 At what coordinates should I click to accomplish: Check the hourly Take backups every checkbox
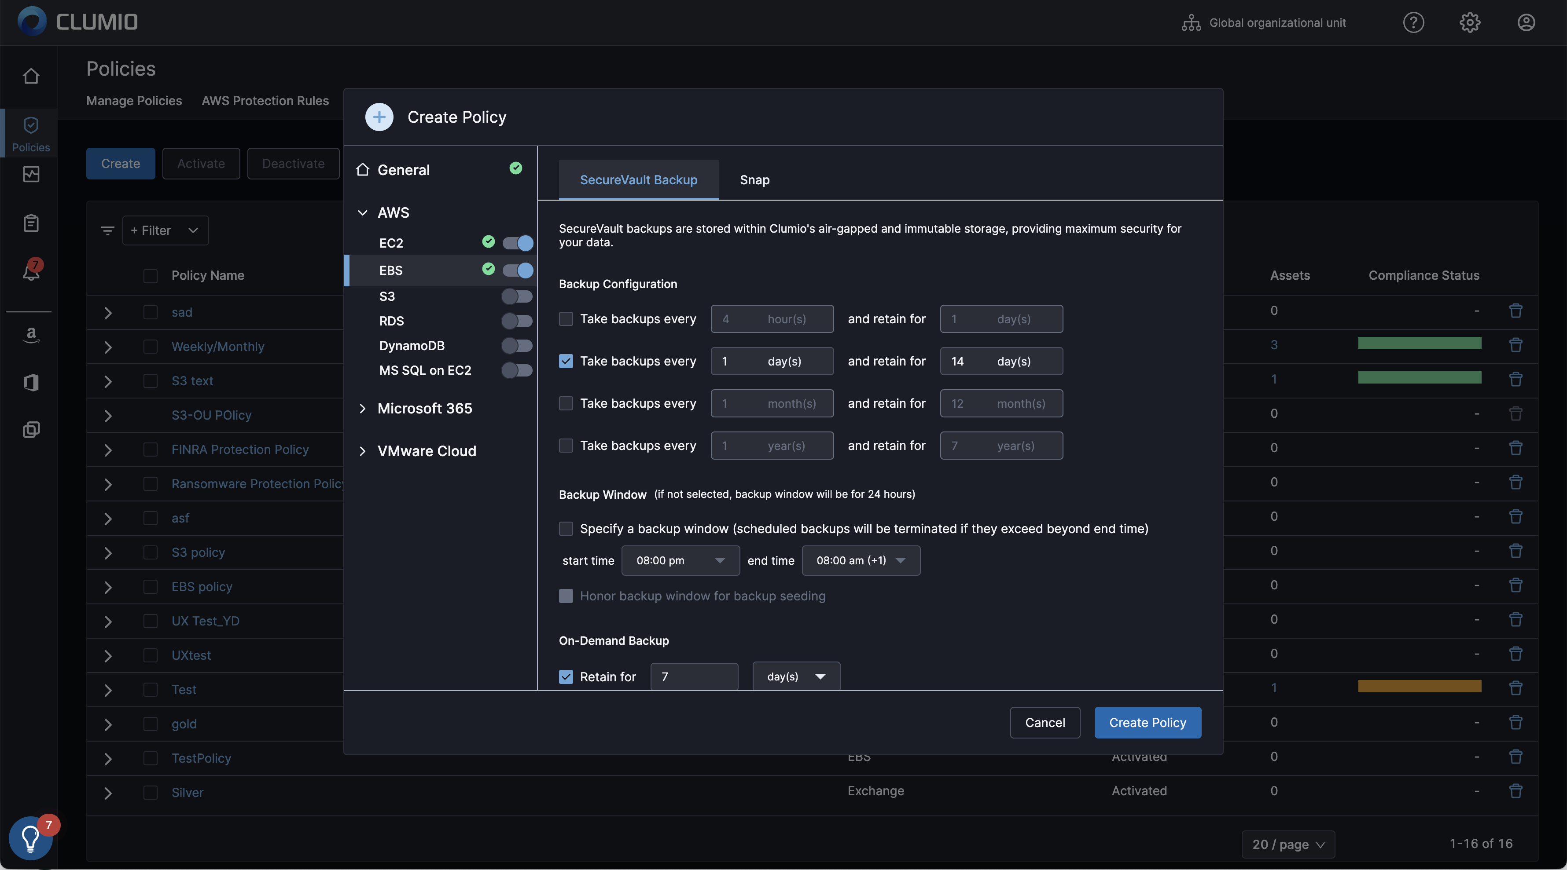pyautogui.click(x=566, y=318)
